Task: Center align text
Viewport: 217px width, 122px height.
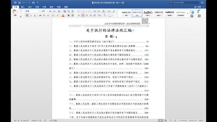Action: click(x=83, y=15)
